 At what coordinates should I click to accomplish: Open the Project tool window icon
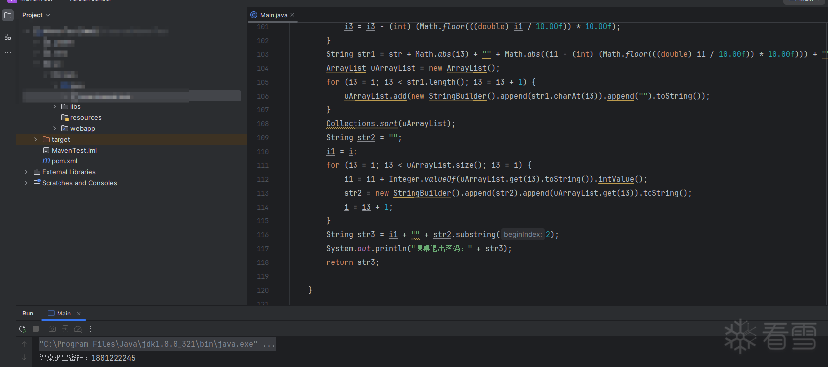[8, 15]
